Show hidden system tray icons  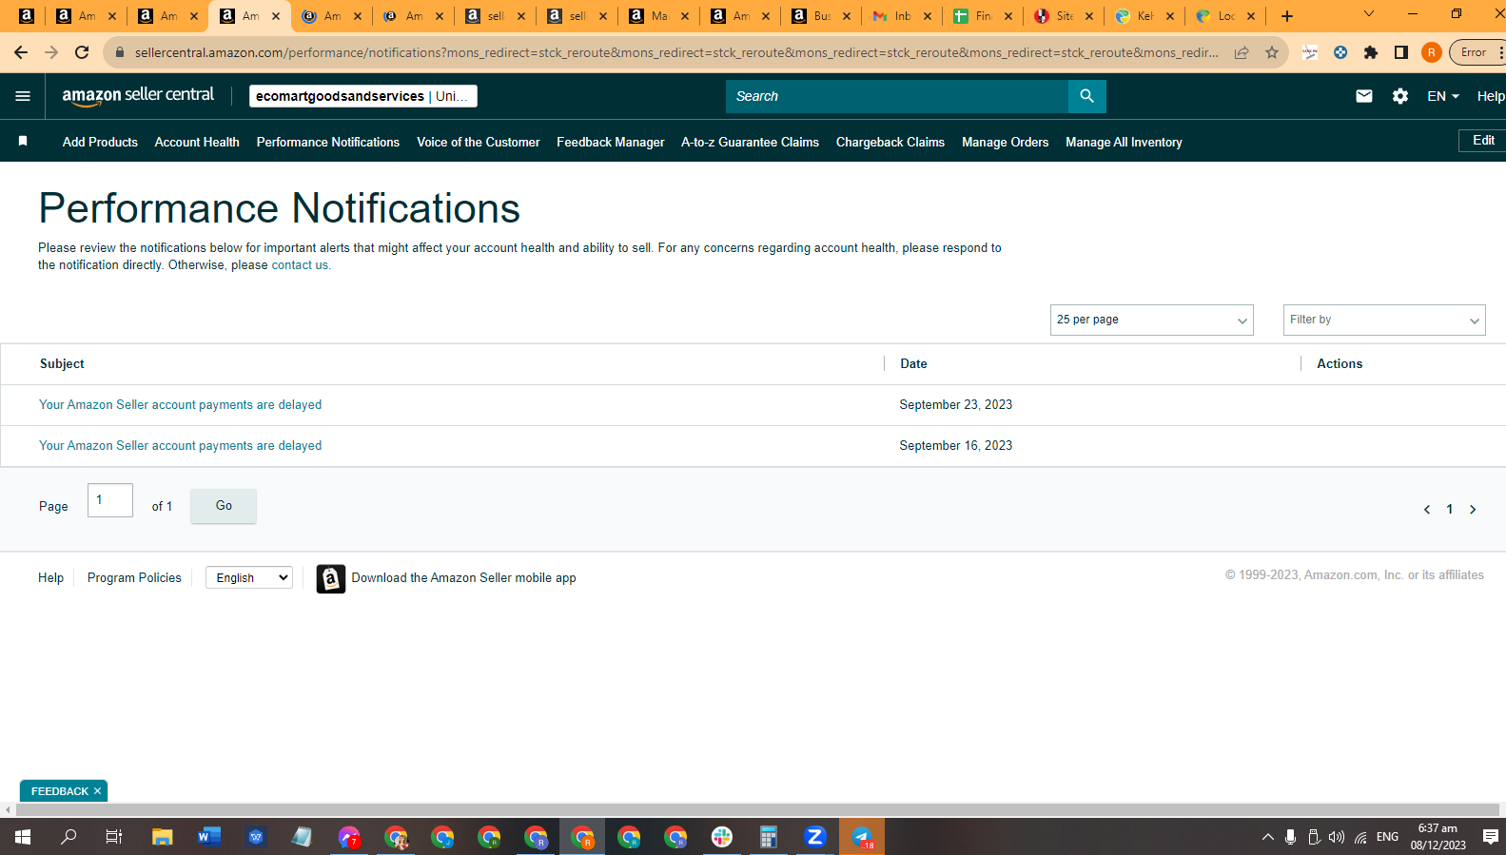[x=1267, y=837]
